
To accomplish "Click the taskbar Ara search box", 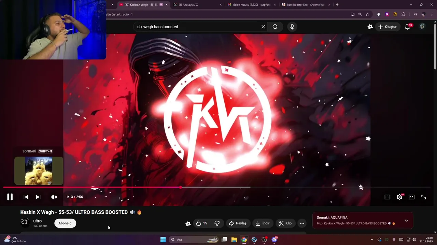I will [194, 240].
